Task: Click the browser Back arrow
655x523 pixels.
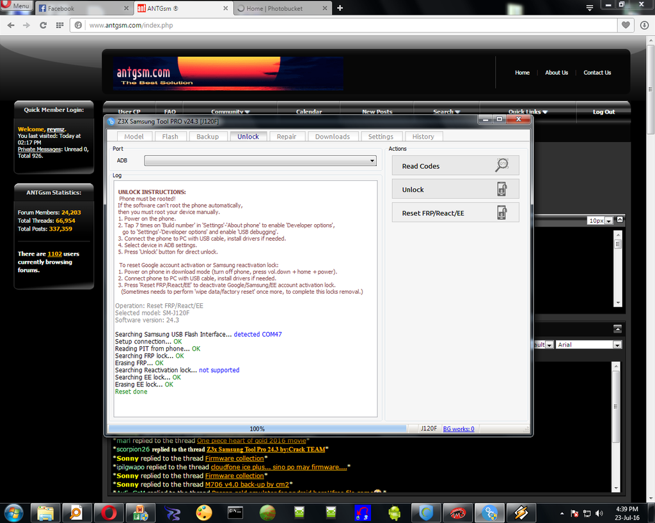Action: click(12, 26)
